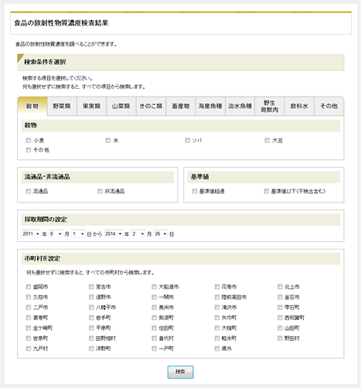This screenshot has width=361, height=388.
Task: Tick the 県外 checkbox
Action: [x=217, y=349]
